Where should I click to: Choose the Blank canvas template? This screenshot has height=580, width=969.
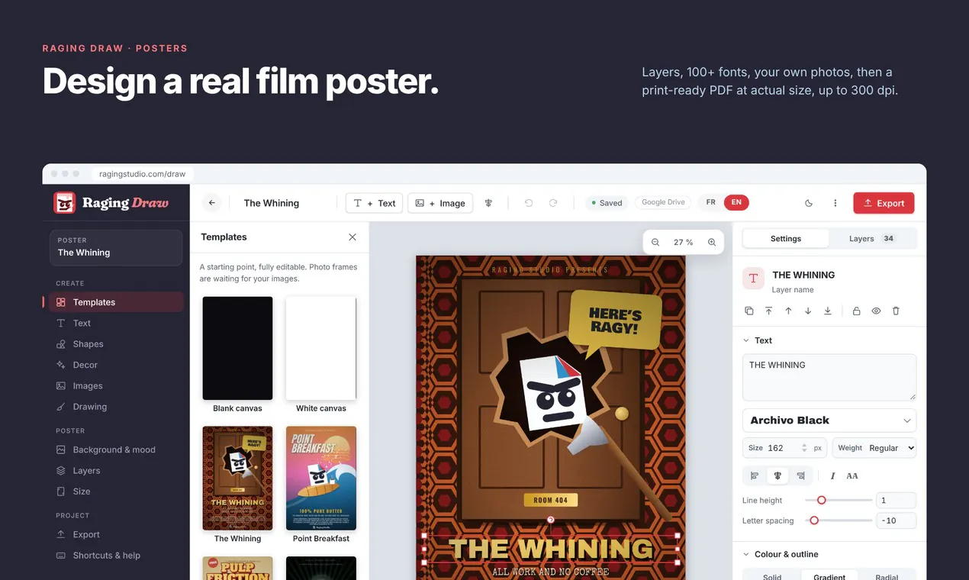click(x=237, y=348)
